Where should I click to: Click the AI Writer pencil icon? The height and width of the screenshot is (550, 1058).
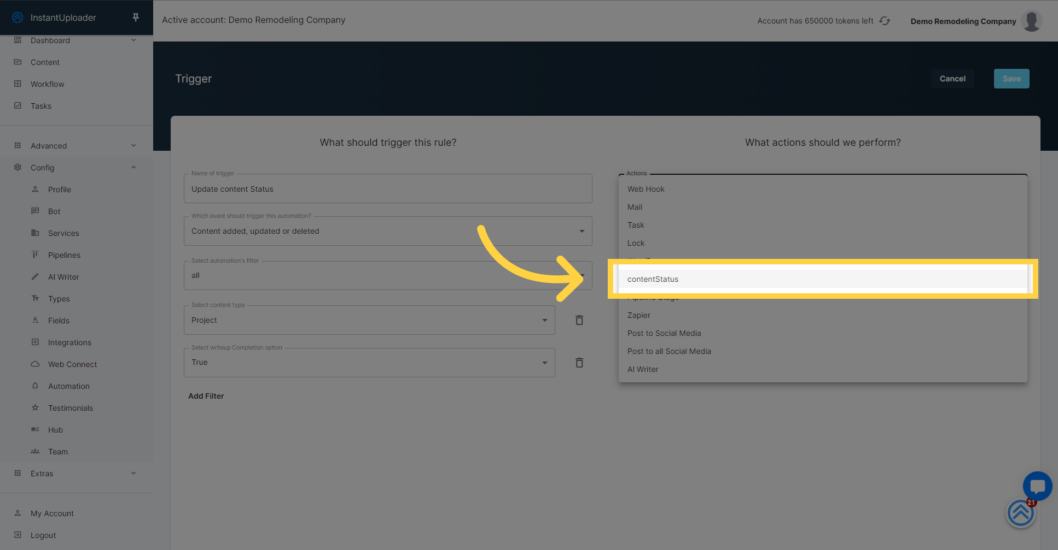(x=35, y=276)
